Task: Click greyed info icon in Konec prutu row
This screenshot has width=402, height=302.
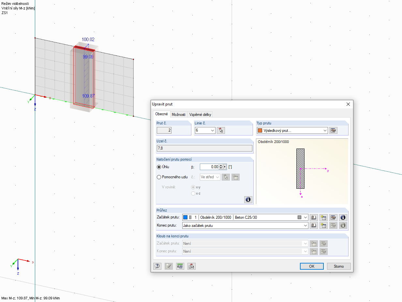Action: 343,225
